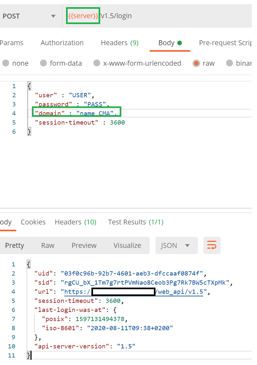This screenshot has height=365, width=257.
Task: View the response Headers (10) tab
Action: (75, 222)
